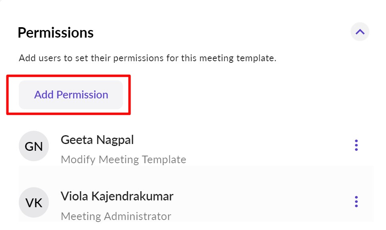Viewport: 386px width, 230px height.
Task: Open Viola Kajendrakumar's three-dot options menu
Action: coord(356,201)
